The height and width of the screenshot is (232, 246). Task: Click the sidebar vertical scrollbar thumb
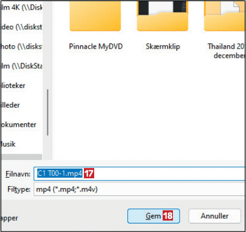pyautogui.click(x=47, y=113)
